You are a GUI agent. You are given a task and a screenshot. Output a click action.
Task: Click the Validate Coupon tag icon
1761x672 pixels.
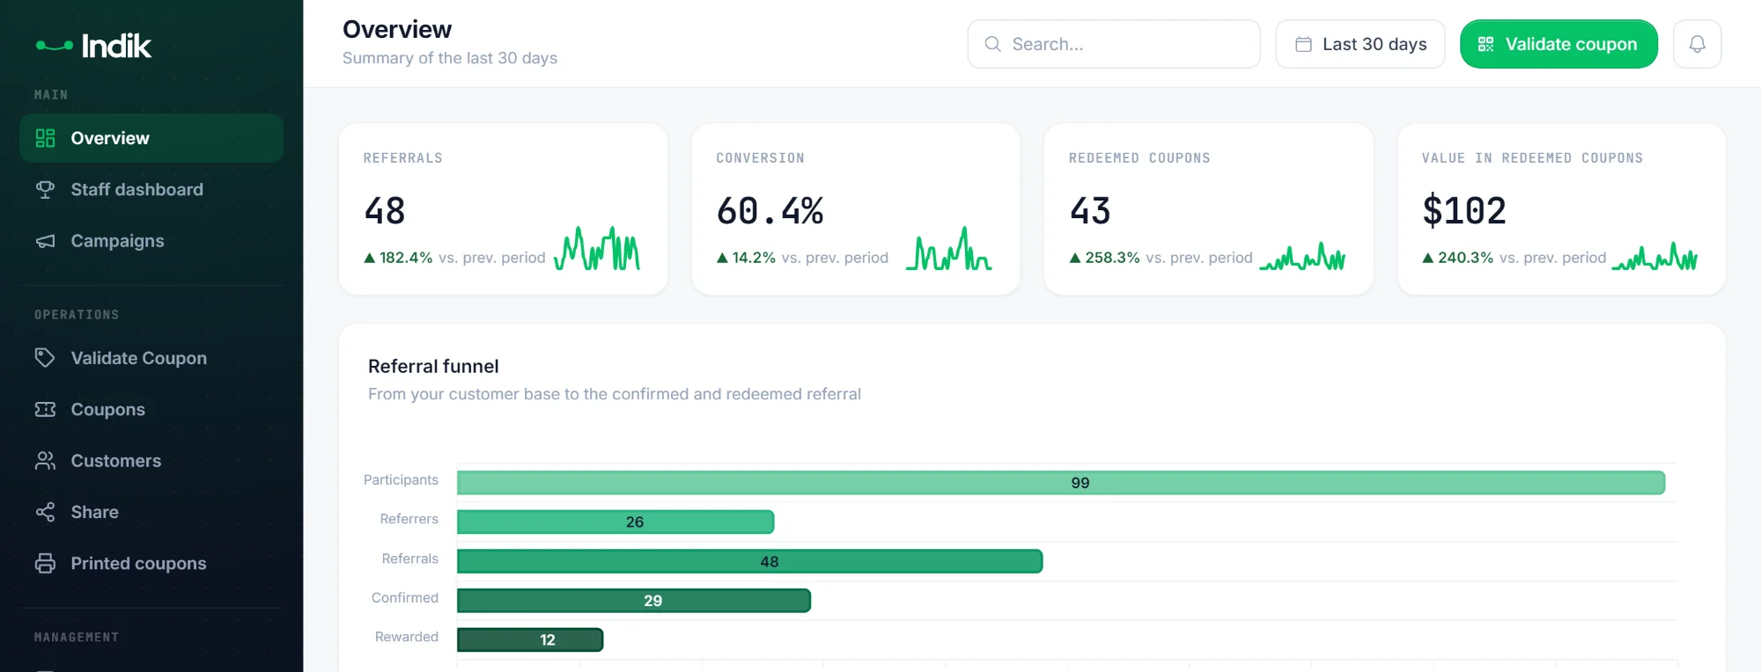[x=45, y=358]
